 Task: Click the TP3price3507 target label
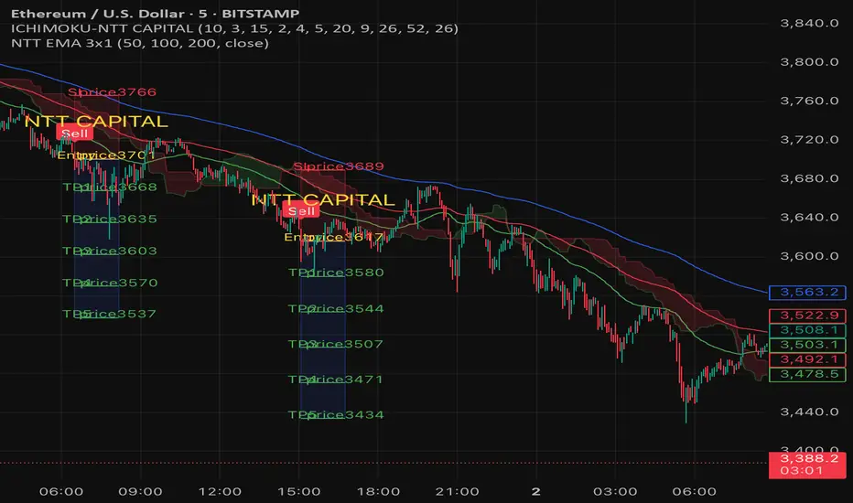[x=336, y=344]
